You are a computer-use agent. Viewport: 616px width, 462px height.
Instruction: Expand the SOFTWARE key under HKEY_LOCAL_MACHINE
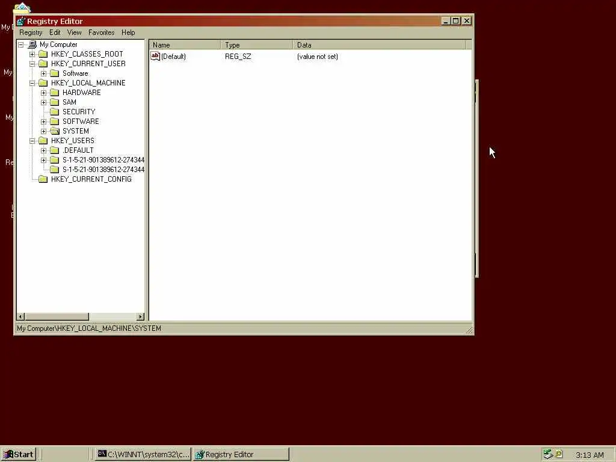pyautogui.click(x=43, y=122)
